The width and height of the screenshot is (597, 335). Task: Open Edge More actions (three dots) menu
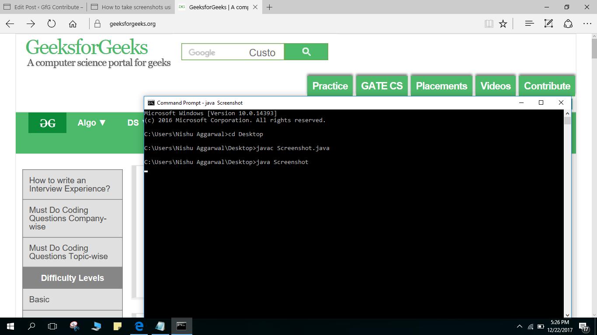(x=587, y=24)
